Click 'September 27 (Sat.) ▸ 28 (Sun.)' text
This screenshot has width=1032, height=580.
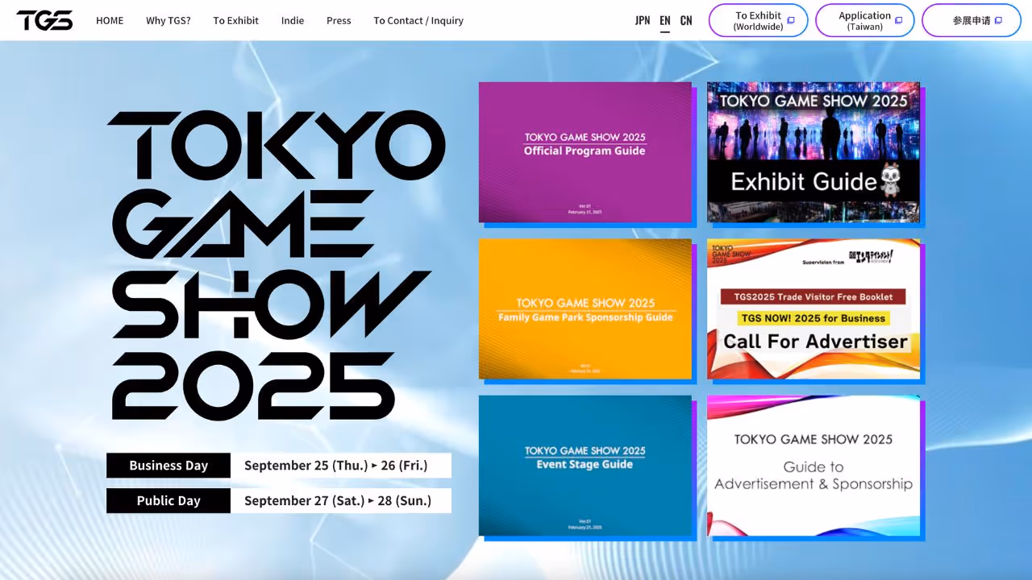pyautogui.click(x=338, y=501)
